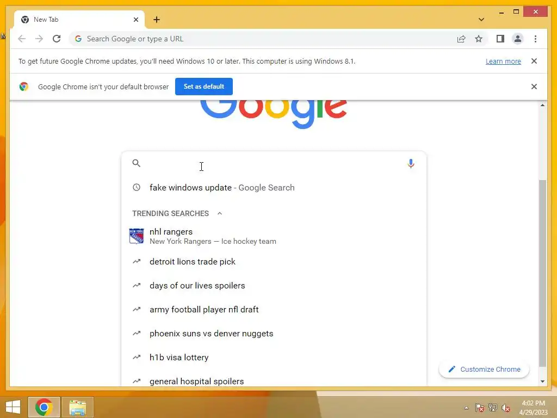The width and height of the screenshot is (557, 418).
Task: Click the Google logo image
Action: [273, 114]
